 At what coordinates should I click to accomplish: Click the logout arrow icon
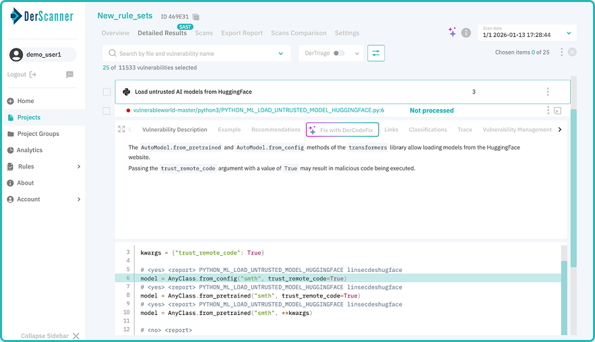coord(33,75)
